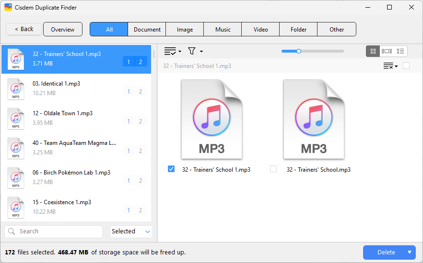Select the 06 - Birch Pokémon Lab 1.mp3 row

point(76,178)
